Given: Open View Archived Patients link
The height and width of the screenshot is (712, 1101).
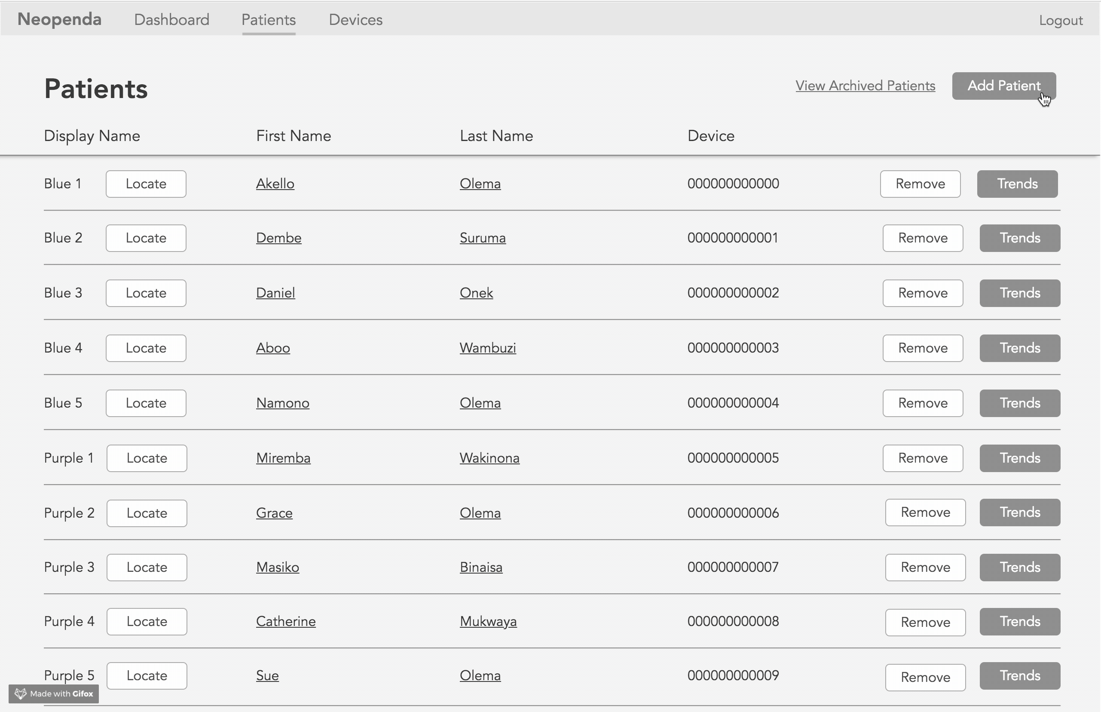Looking at the screenshot, I should (865, 86).
